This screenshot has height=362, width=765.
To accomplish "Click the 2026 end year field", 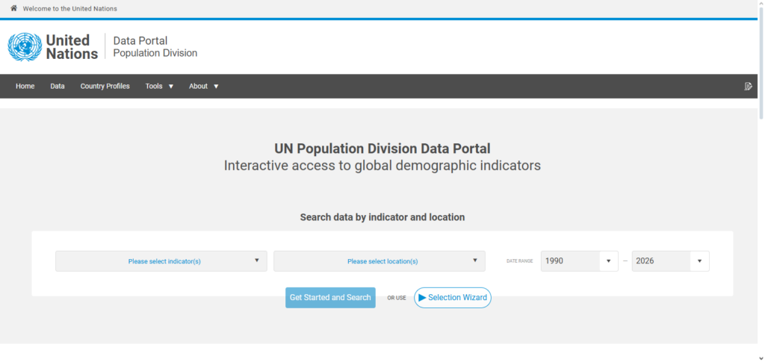I will pos(661,261).
